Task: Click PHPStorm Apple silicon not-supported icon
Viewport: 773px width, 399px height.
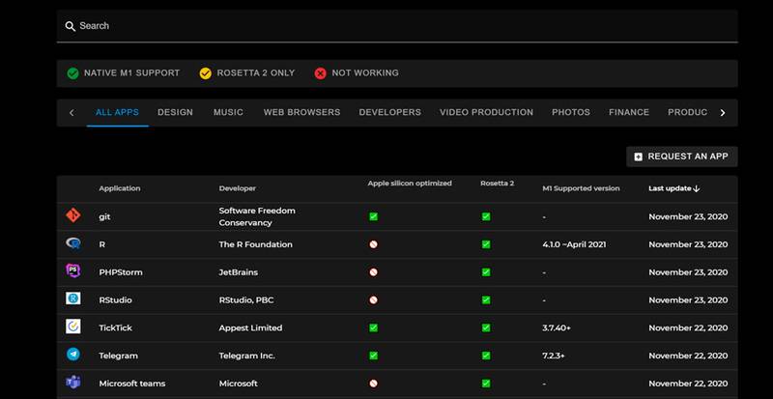Action: tap(373, 271)
